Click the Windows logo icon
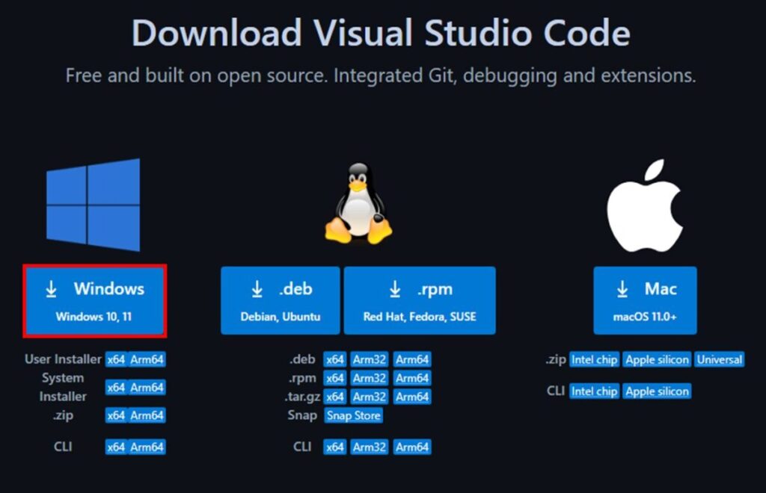766x493 pixels. 93,202
